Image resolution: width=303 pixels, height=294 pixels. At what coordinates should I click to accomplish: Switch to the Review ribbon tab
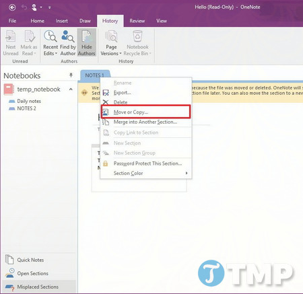pos(137,21)
